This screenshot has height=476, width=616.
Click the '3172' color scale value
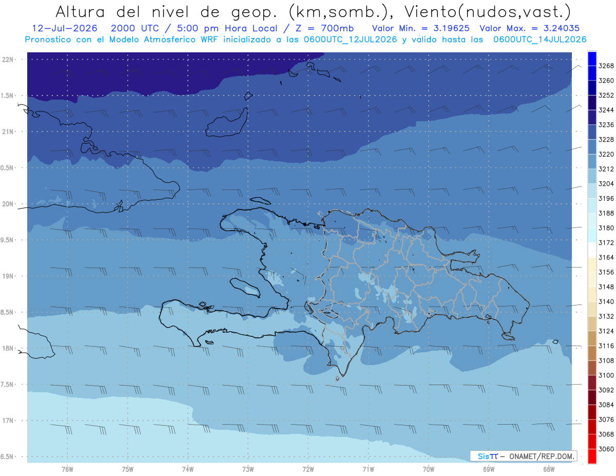pyautogui.click(x=606, y=242)
